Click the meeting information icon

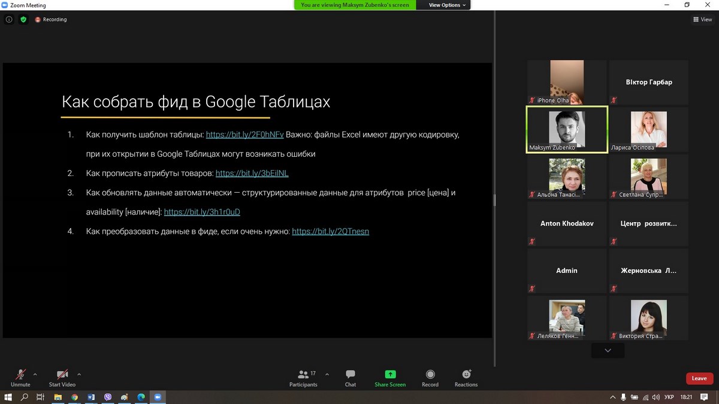click(9, 19)
